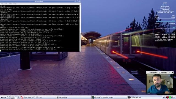Open the MENU start button on the taskbar

3,97
